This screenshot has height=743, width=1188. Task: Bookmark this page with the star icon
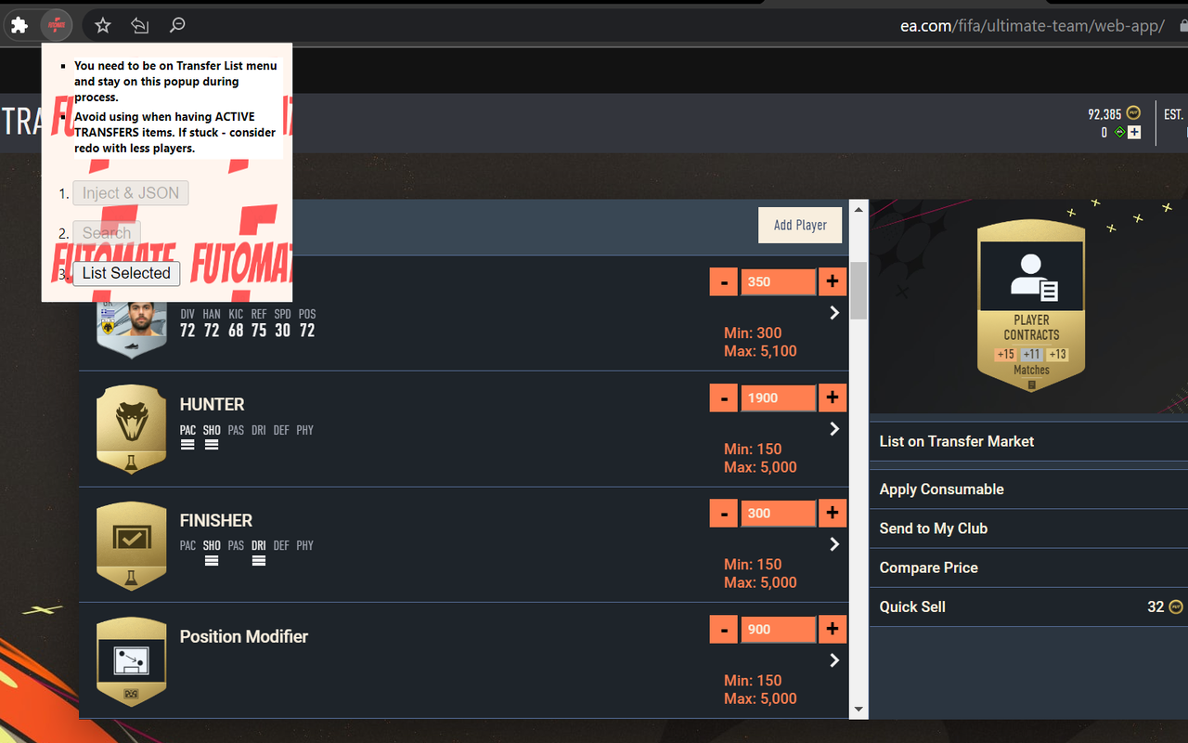tap(103, 25)
